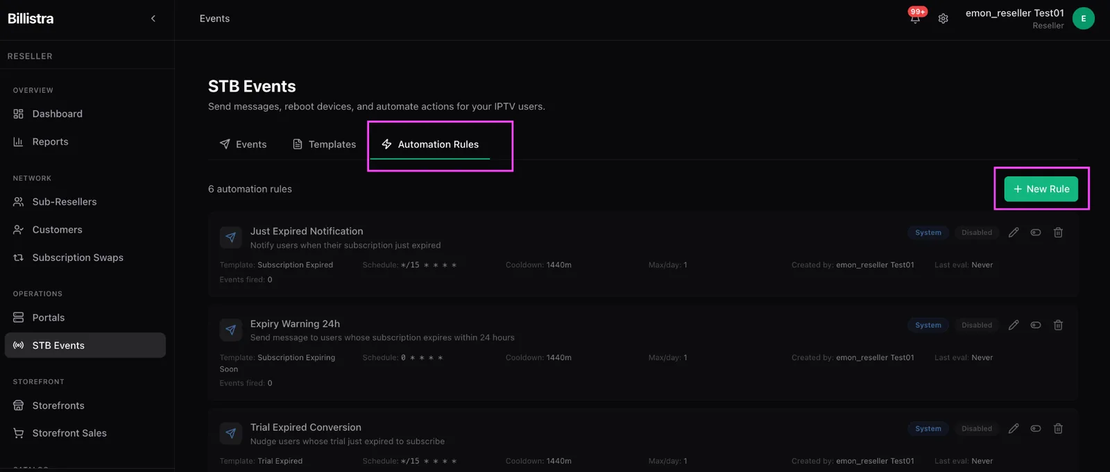Click the STB Events broadcast icon
Screen dimensions: 1110x472
19,346
